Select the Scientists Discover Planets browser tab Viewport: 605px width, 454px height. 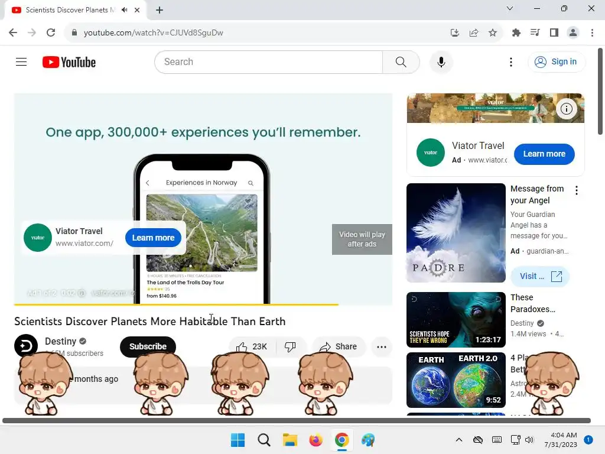click(76, 10)
